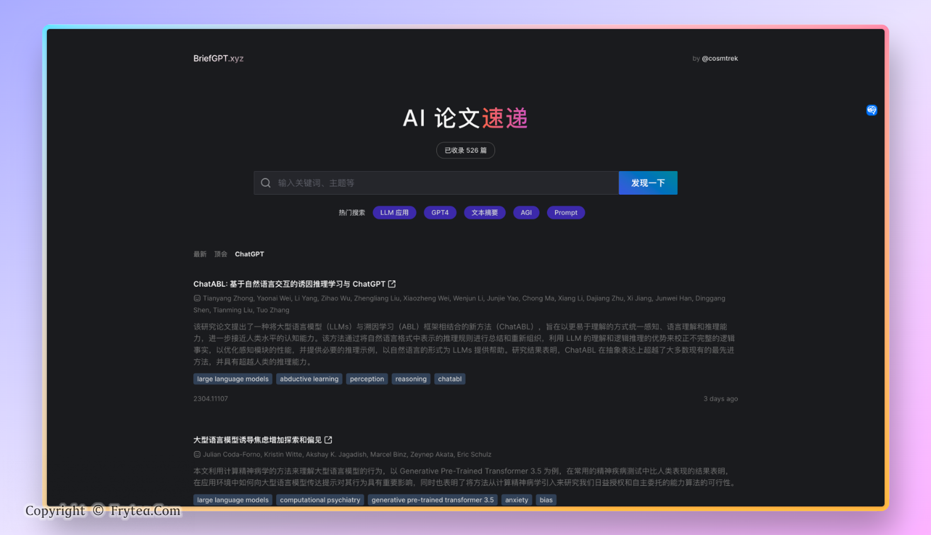Click the blue floating chat assistant icon
This screenshot has height=535, width=931.
(x=871, y=110)
